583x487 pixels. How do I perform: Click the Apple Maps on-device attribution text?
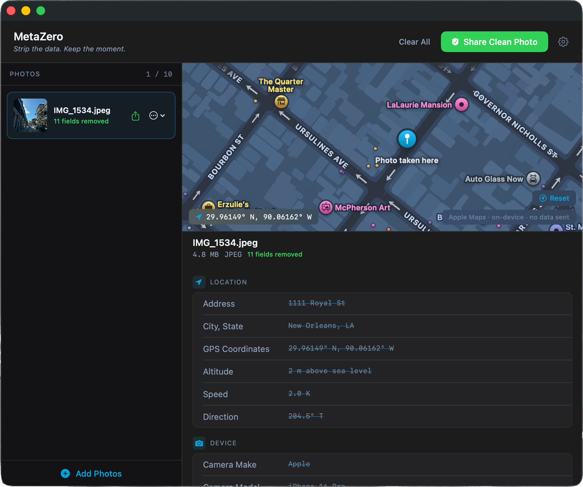click(x=508, y=217)
